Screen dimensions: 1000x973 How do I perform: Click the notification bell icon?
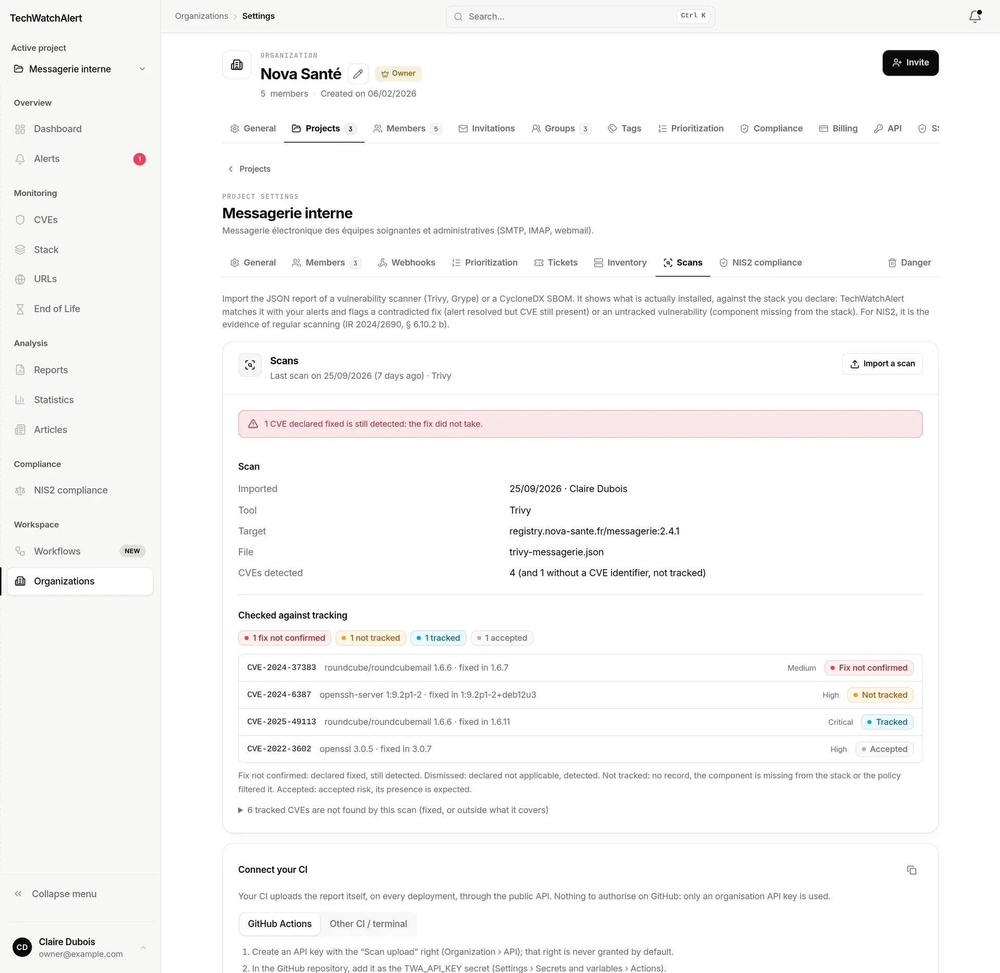pos(974,17)
